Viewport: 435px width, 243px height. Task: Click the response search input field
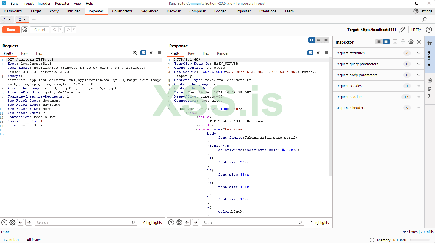(x=250, y=222)
